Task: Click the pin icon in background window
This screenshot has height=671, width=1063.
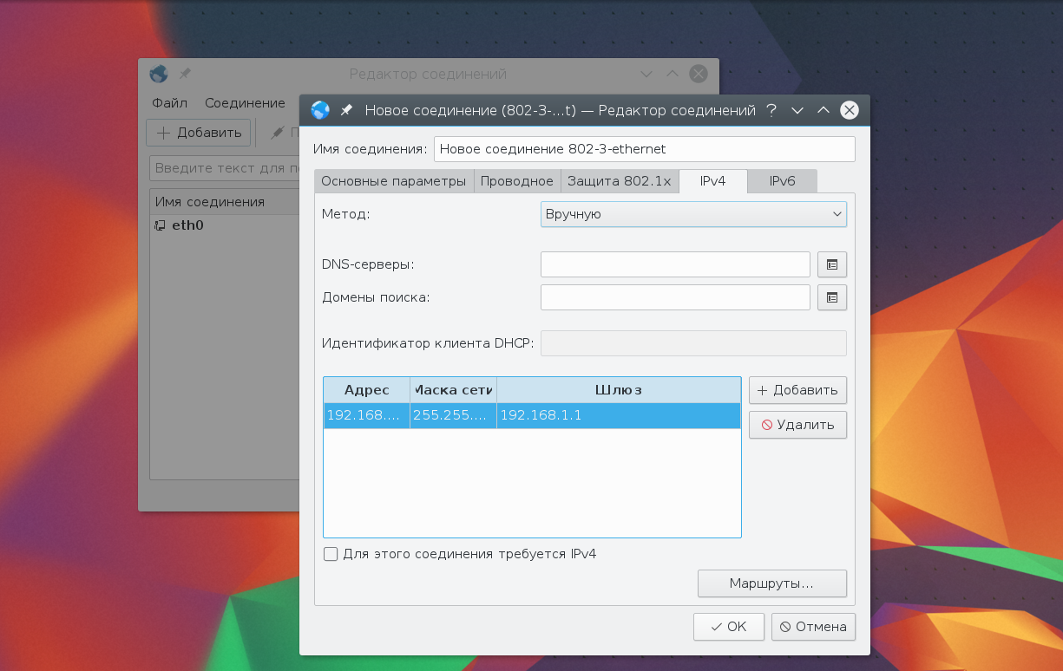Action: [x=185, y=75]
